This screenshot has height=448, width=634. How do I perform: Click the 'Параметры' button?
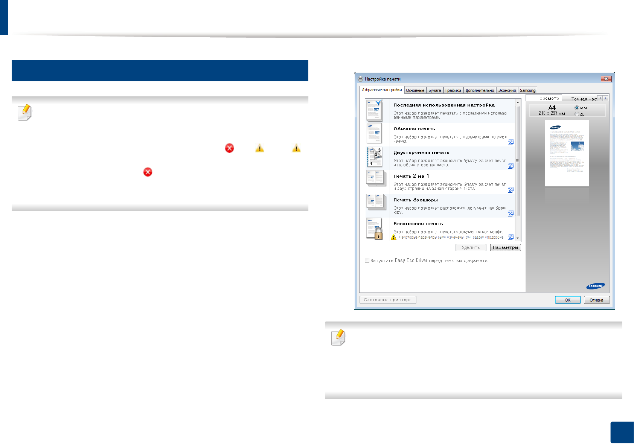coord(505,247)
